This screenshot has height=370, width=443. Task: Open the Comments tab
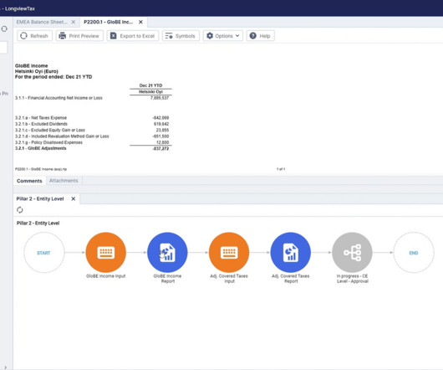pyautogui.click(x=29, y=181)
